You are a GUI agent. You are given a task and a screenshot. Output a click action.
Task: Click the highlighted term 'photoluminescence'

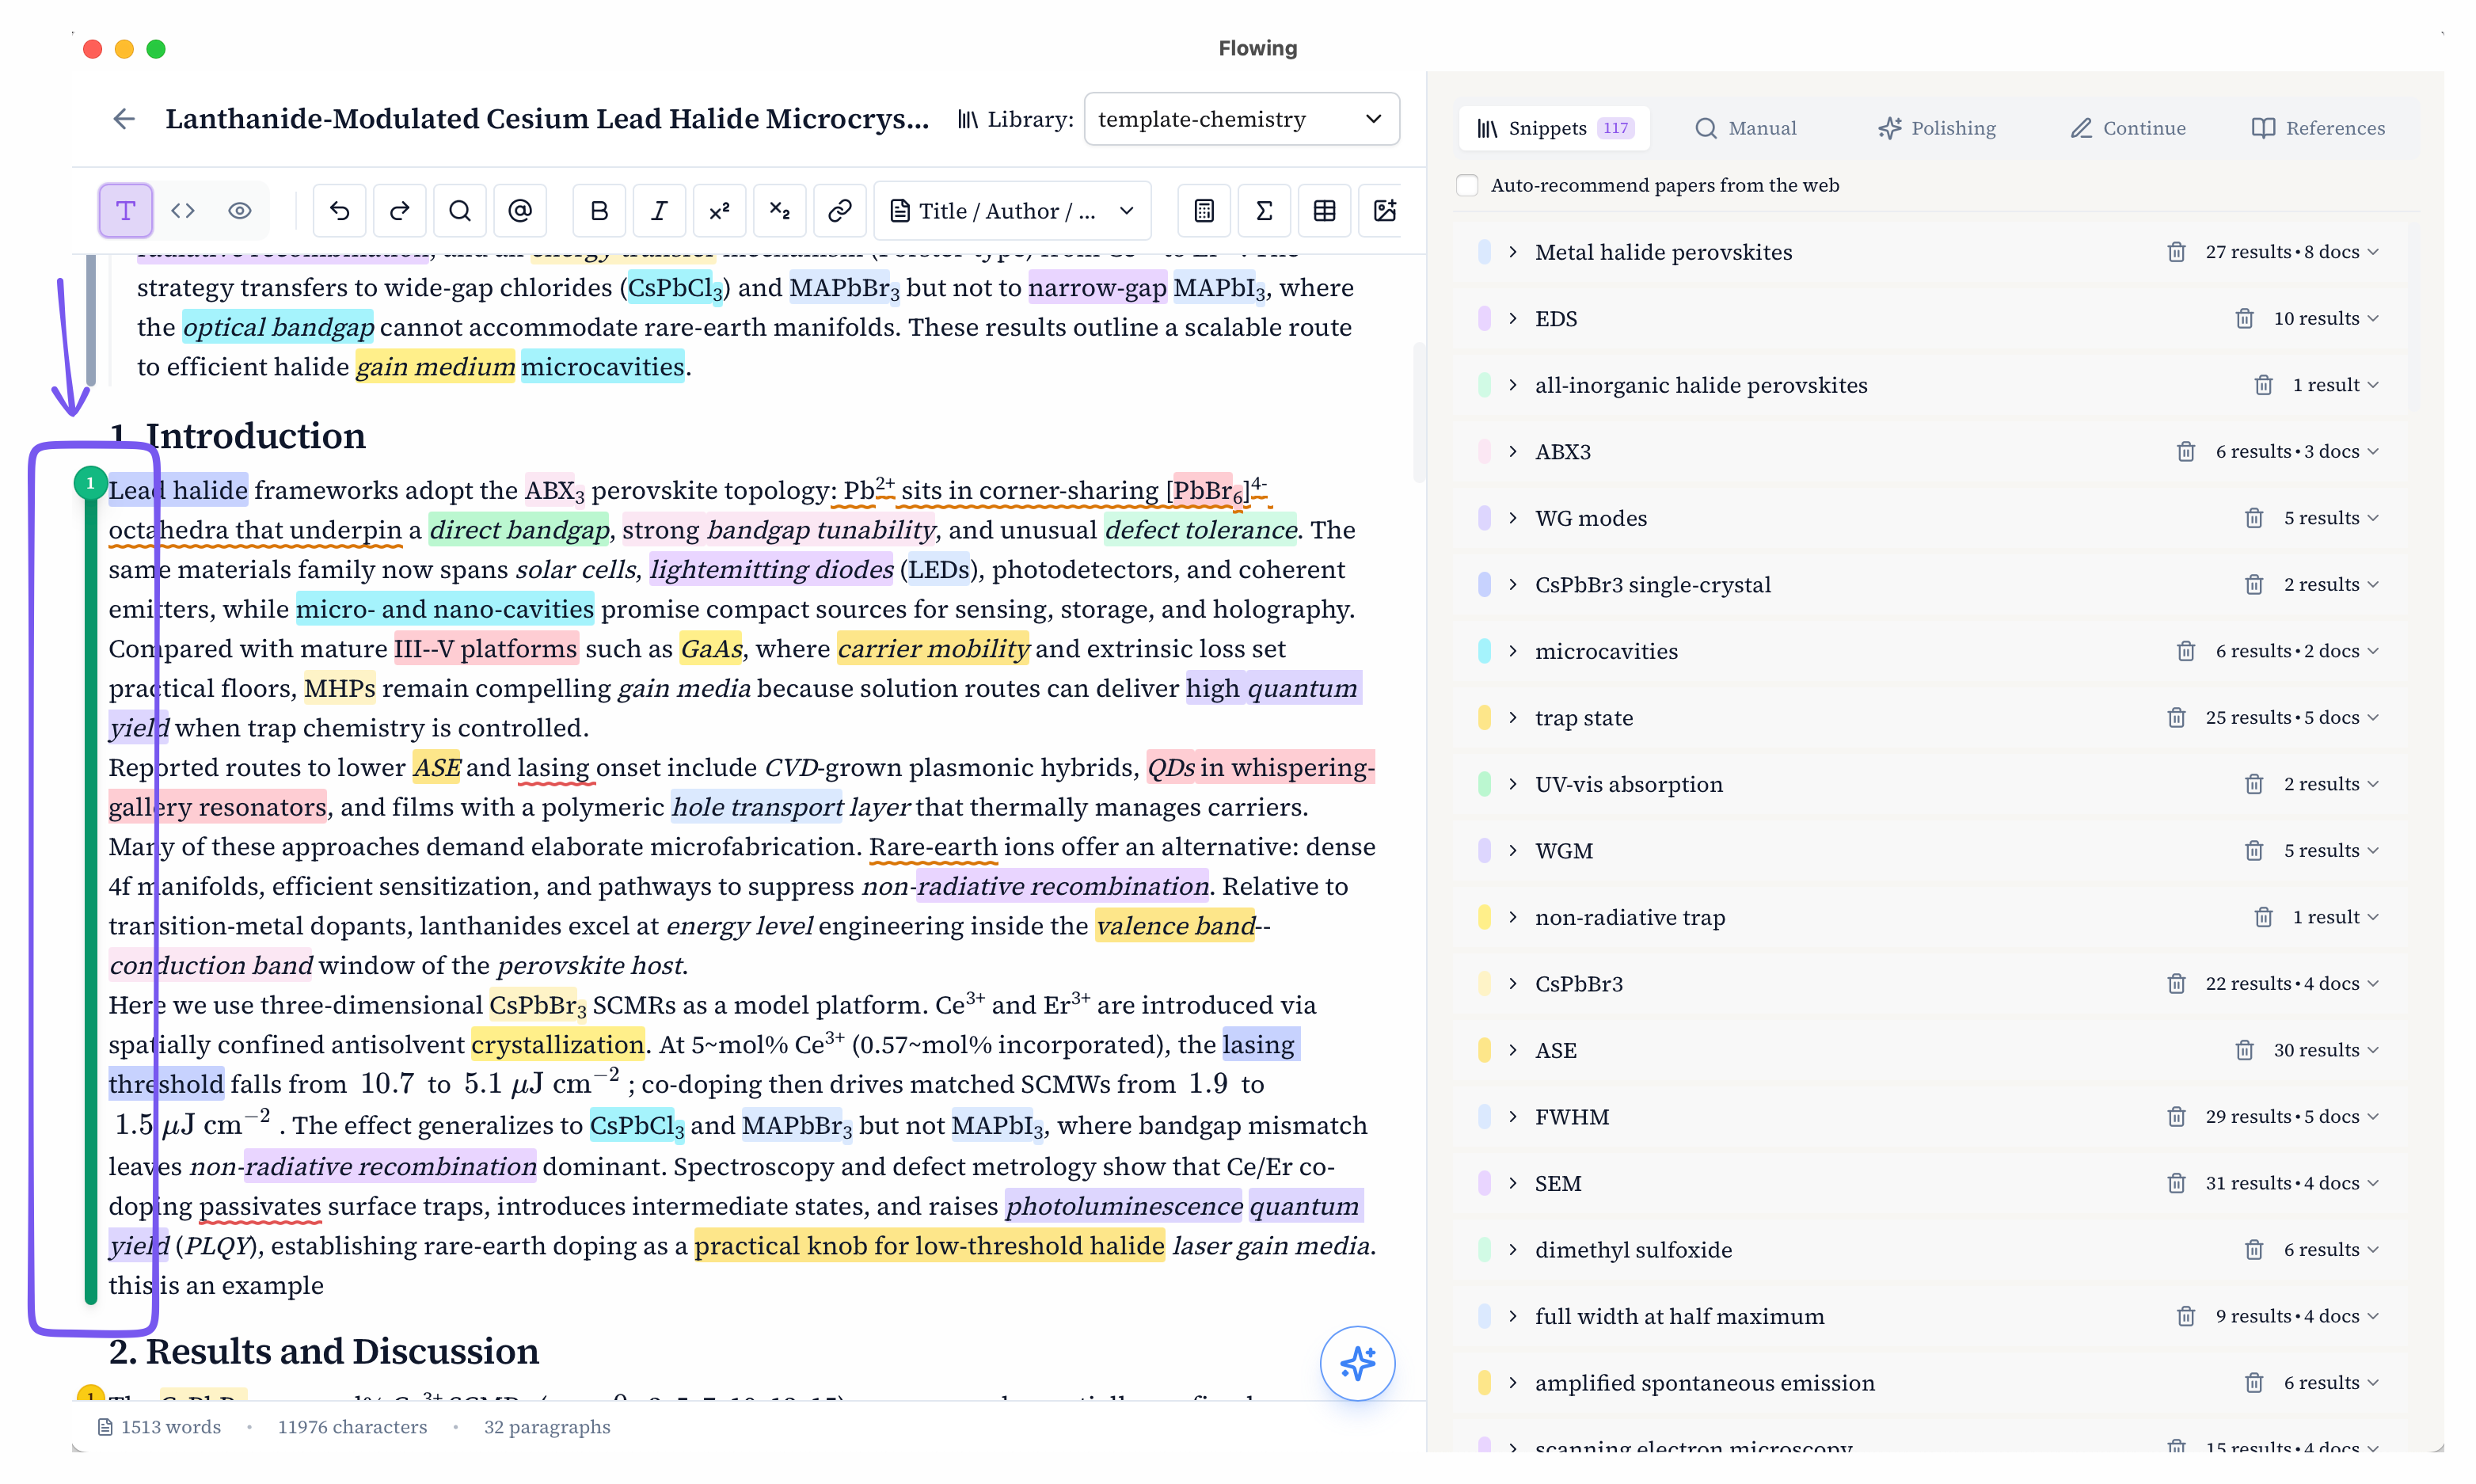[1124, 1206]
